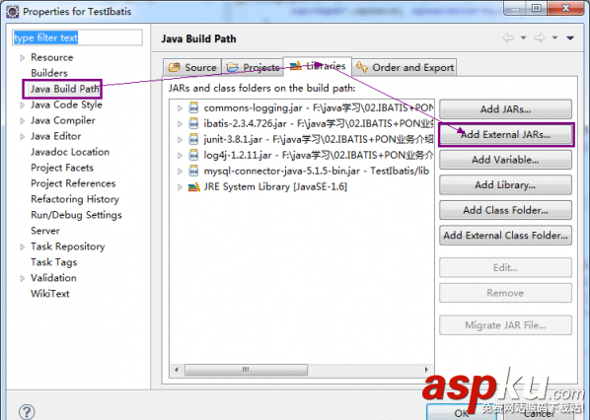
Task: Click the jar icon beside mysql-connector-java-5.1.5-bin.jar
Action: 193,172
